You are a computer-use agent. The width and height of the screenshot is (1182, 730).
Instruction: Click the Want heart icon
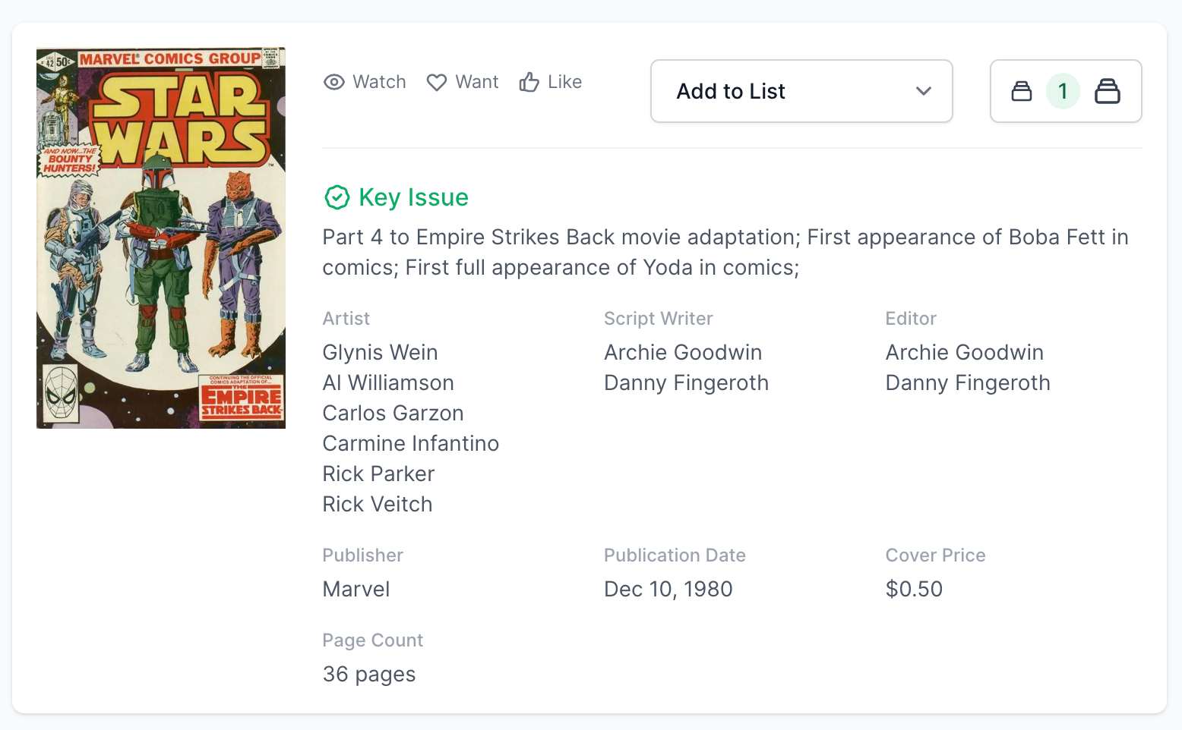point(437,82)
